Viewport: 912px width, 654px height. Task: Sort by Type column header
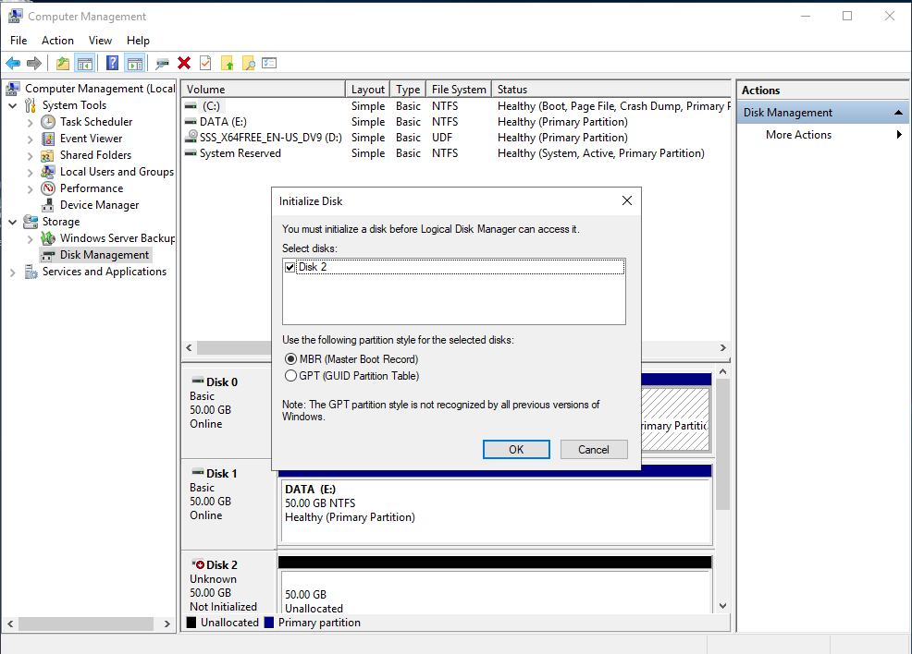click(408, 90)
